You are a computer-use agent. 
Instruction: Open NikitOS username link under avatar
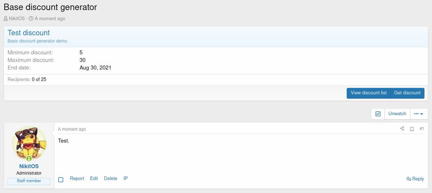[29, 166]
